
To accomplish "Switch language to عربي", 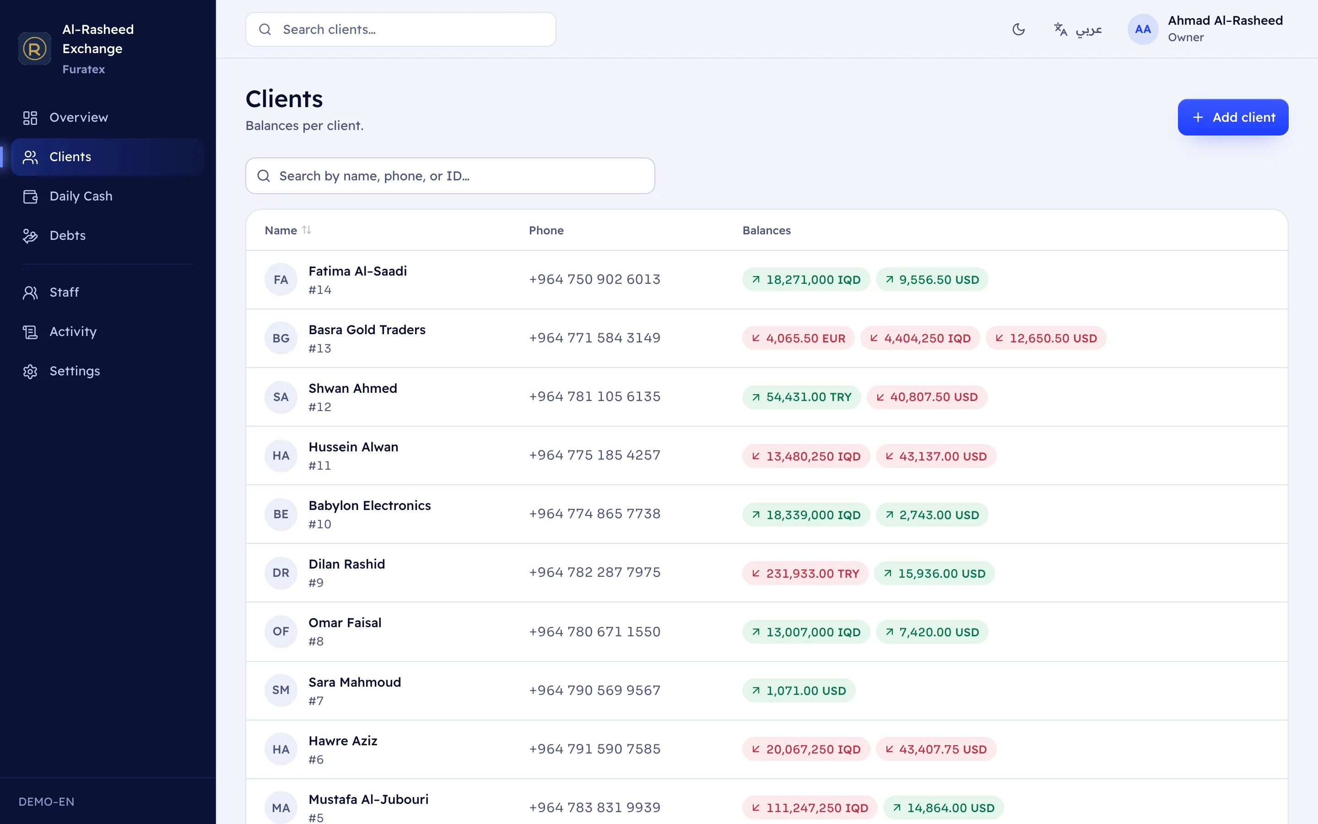I will coord(1077,29).
